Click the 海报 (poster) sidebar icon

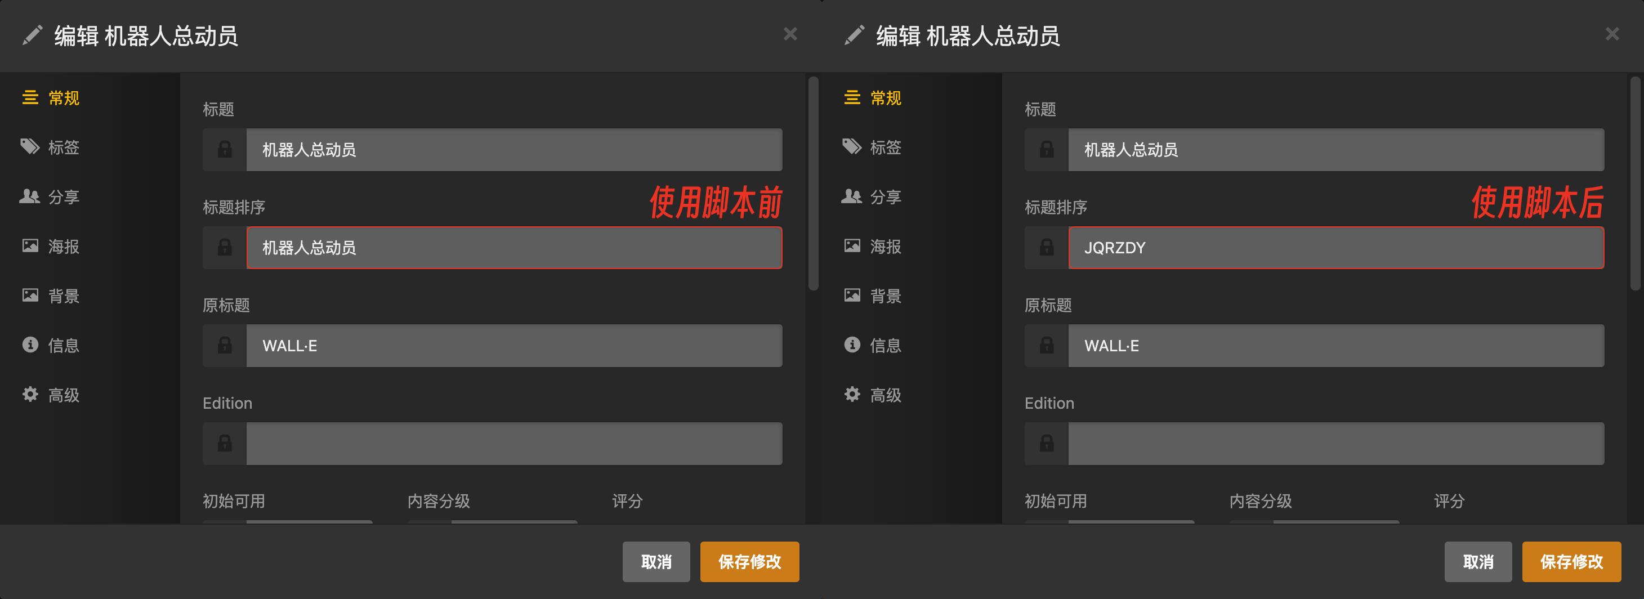tap(30, 245)
